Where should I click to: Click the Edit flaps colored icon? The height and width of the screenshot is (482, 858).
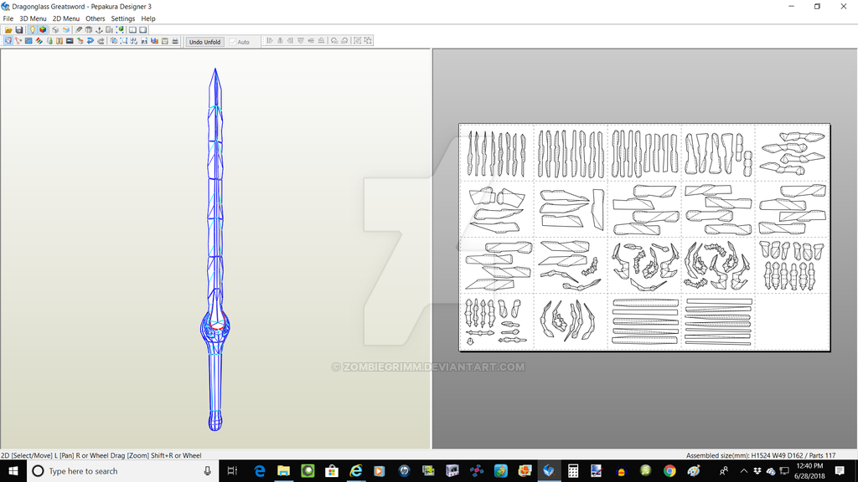click(x=39, y=41)
